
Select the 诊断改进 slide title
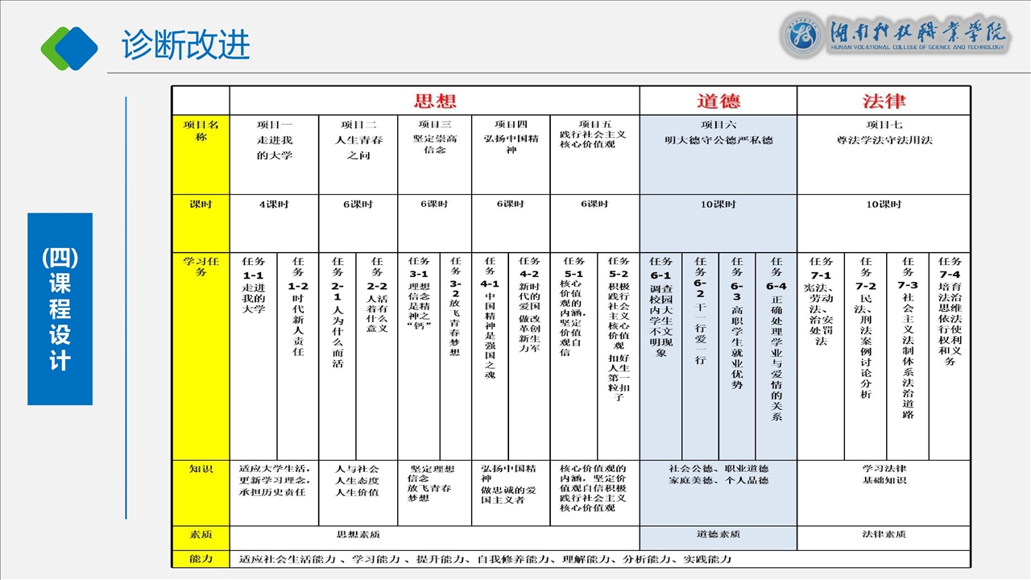pyautogui.click(x=186, y=45)
